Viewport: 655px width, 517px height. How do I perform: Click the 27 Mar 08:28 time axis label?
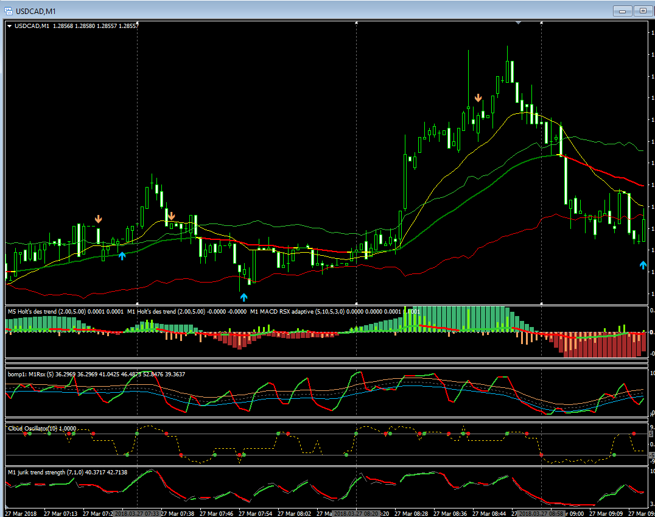tap(411, 513)
